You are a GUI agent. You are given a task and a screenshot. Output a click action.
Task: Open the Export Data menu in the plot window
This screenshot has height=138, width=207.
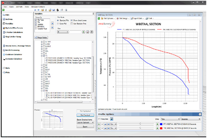[137, 18]
